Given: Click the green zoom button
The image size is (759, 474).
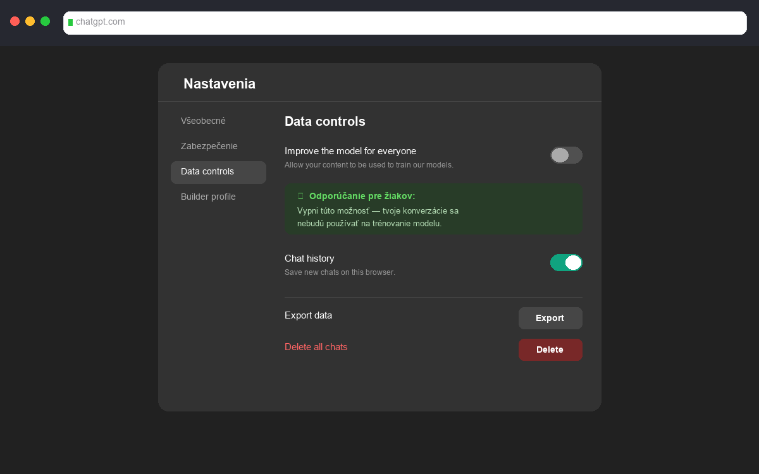Looking at the screenshot, I should pos(45,21).
